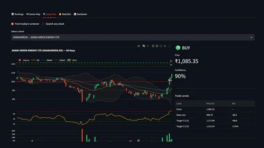
Task: Click the ₹1,085.35 price value
Action: point(186,61)
